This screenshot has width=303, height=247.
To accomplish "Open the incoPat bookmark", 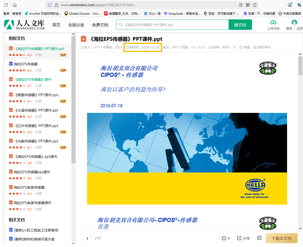I will click(x=43, y=14).
